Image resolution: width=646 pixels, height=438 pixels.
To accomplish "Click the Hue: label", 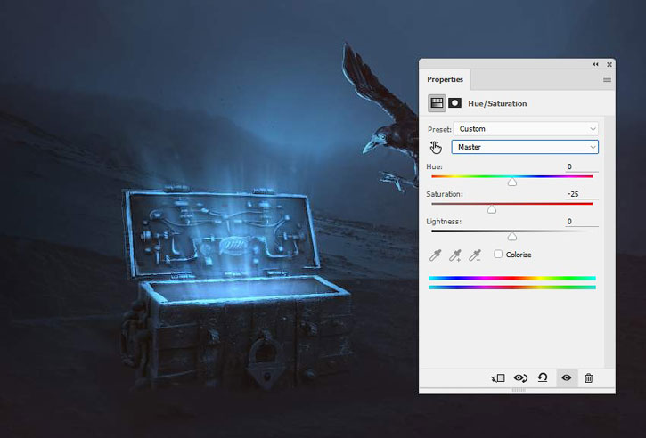I will [x=434, y=166].
